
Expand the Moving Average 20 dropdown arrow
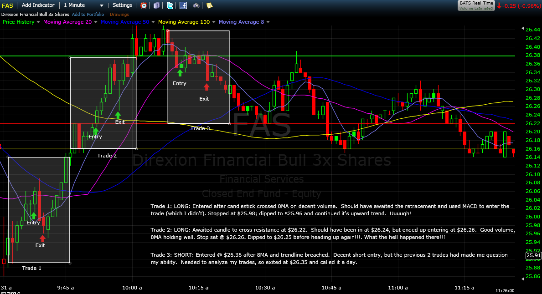click(x=96, y=22)
